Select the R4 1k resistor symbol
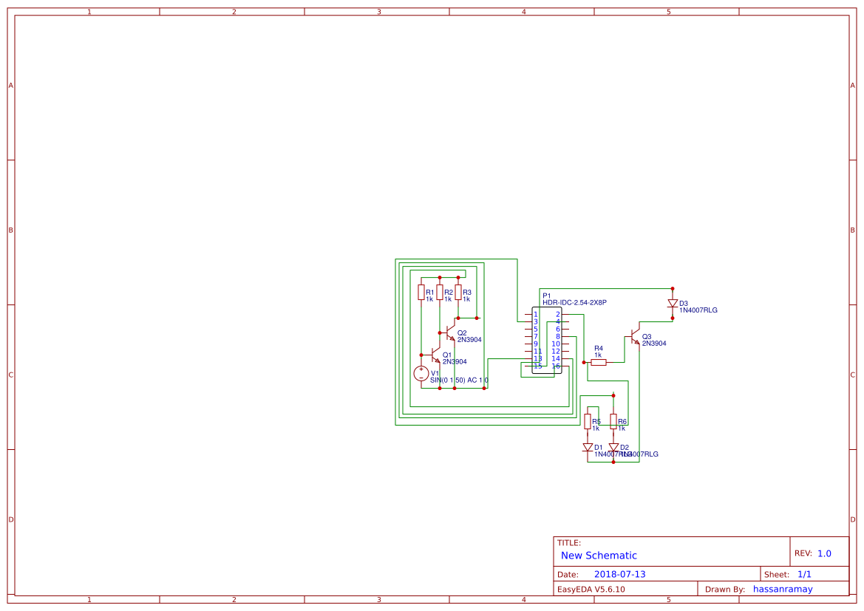 [x=599, y=363]
